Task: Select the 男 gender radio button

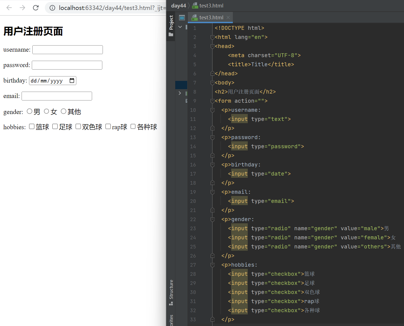Action: [x=30, y=111]
